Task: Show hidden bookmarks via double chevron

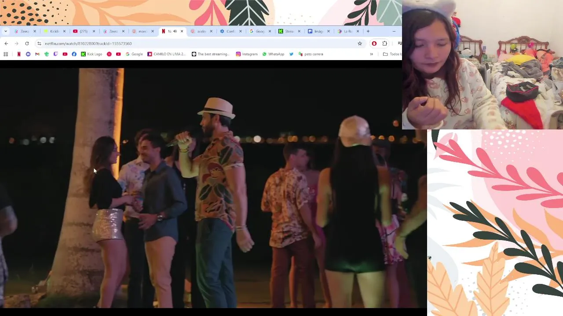Action: 371,54
